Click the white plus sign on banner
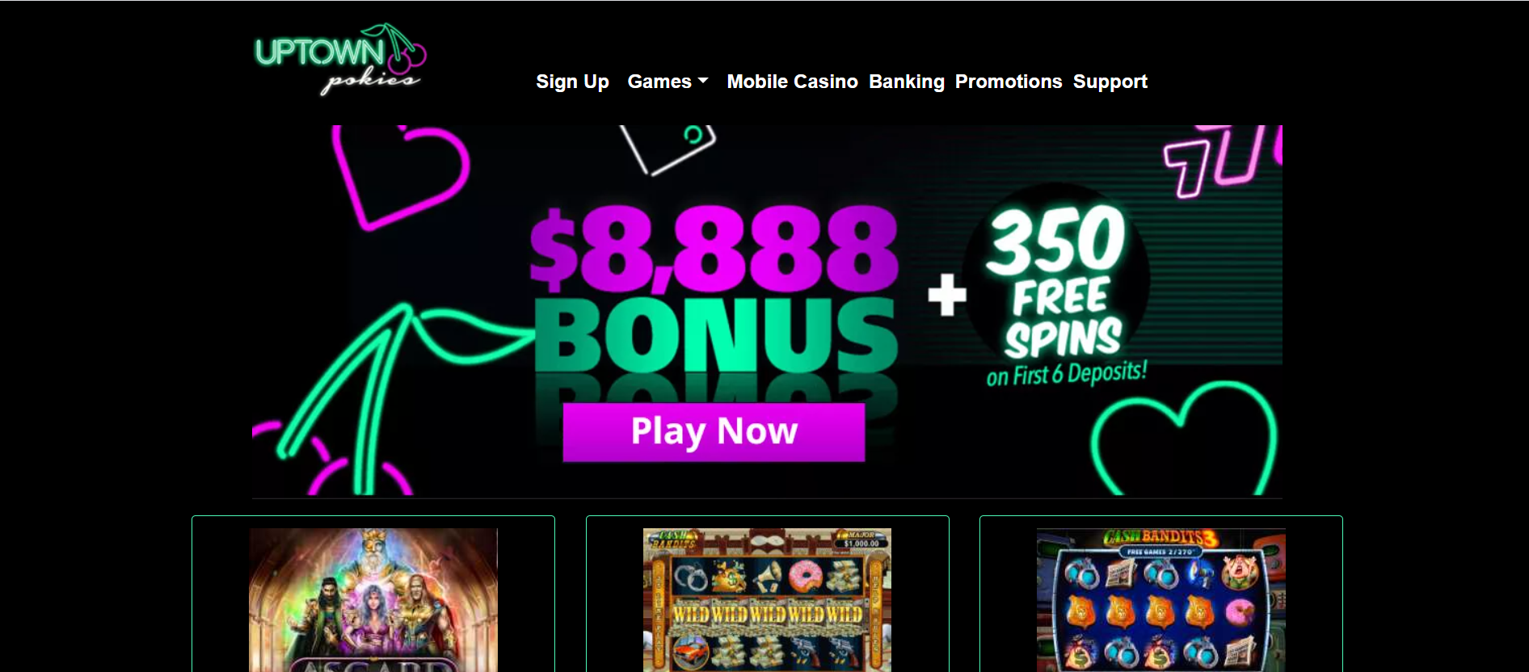 tap(947, 295)
